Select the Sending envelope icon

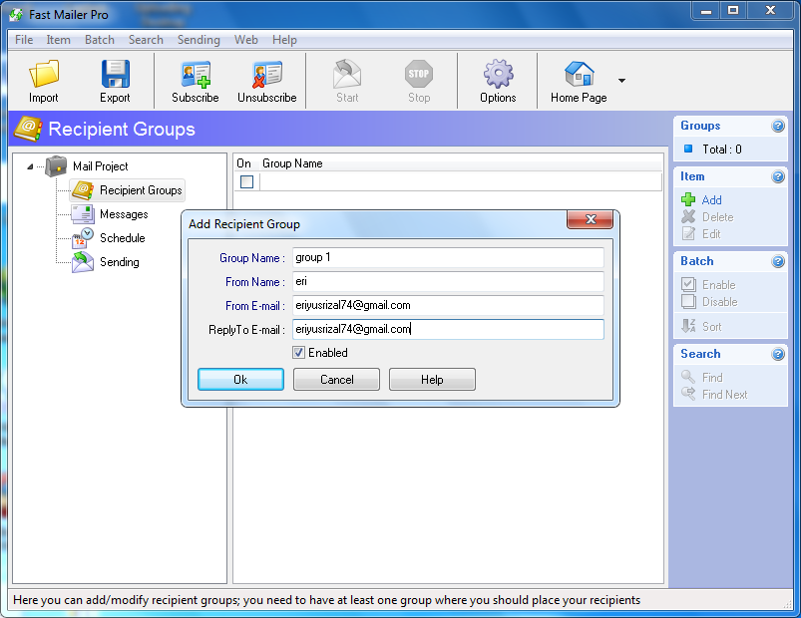[x=83, y=262]
